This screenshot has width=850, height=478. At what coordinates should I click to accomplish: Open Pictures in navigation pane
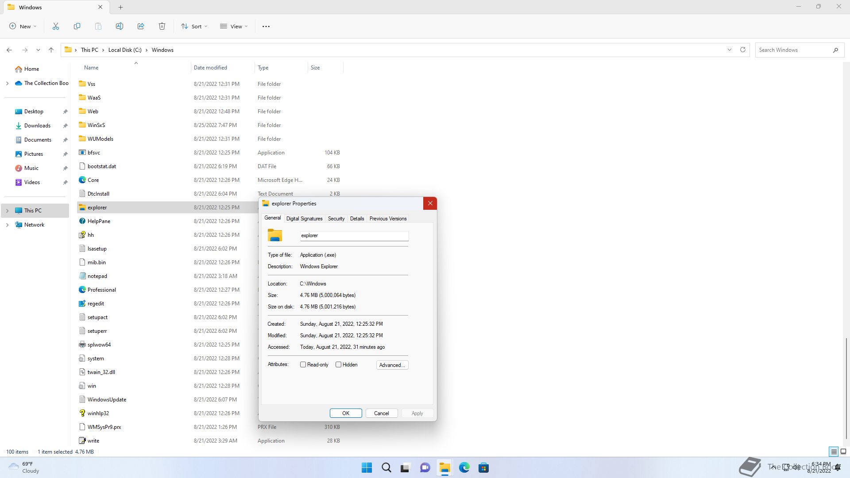(x=34, y=154)
